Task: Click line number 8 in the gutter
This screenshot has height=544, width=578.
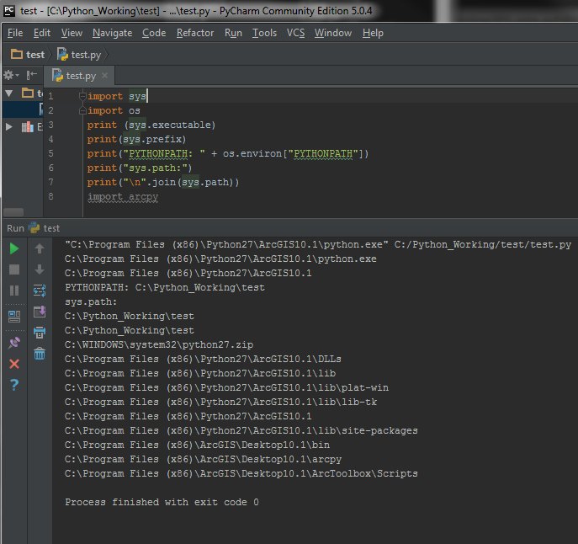Action: point(50,196)
